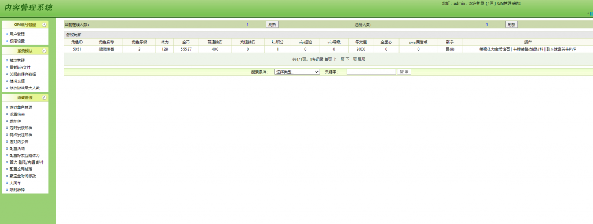Click the 角色等级 column header
The height and width of the screenshot is (224, 593).
(139, 42)
